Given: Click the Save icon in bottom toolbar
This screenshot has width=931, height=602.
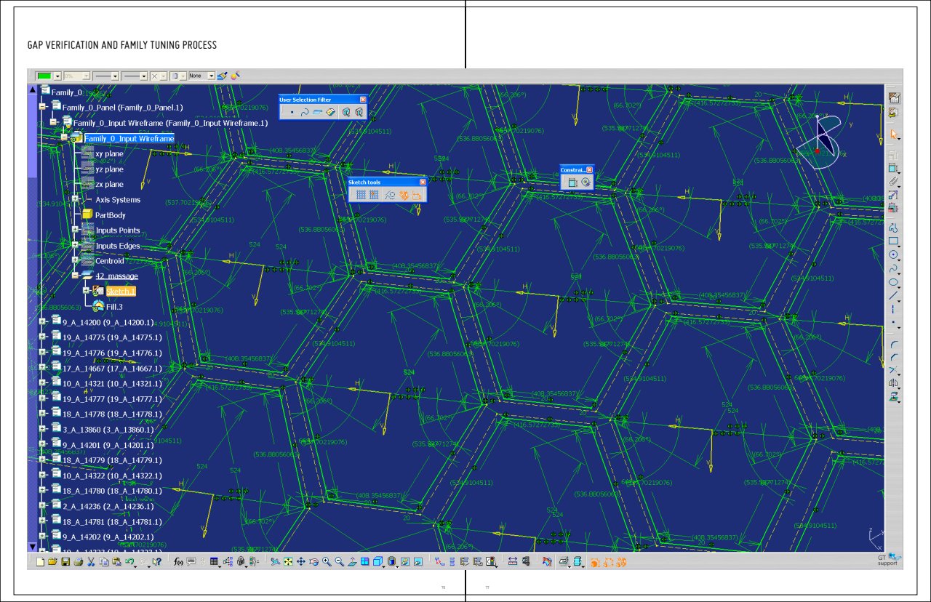Looking at the screenshot, I should tap(65, 562).
